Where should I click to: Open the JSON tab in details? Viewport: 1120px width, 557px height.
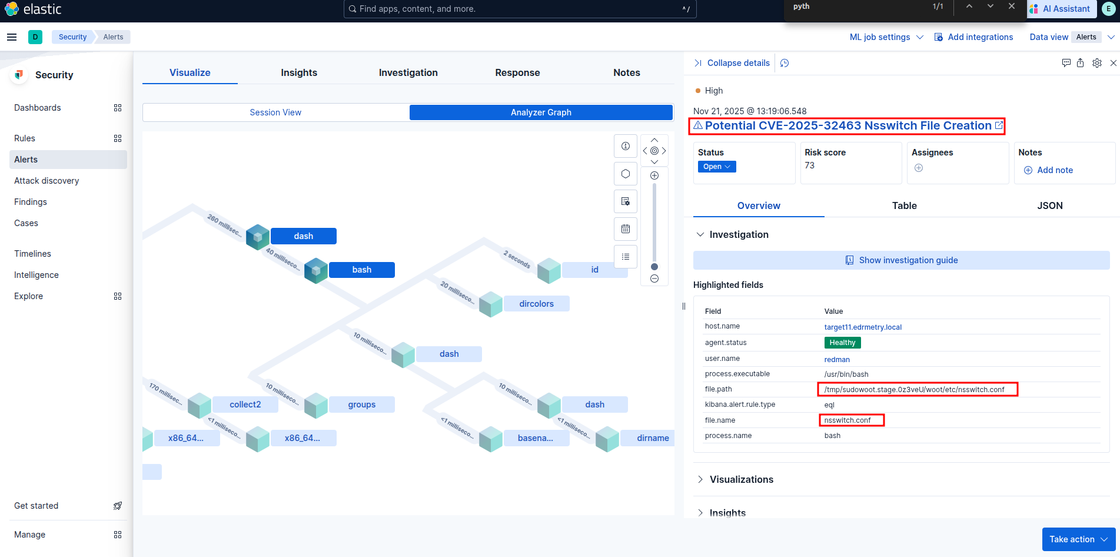(x=1049, y=205)
